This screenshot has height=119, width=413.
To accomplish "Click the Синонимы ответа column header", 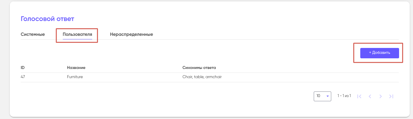I will pos(199,68).
